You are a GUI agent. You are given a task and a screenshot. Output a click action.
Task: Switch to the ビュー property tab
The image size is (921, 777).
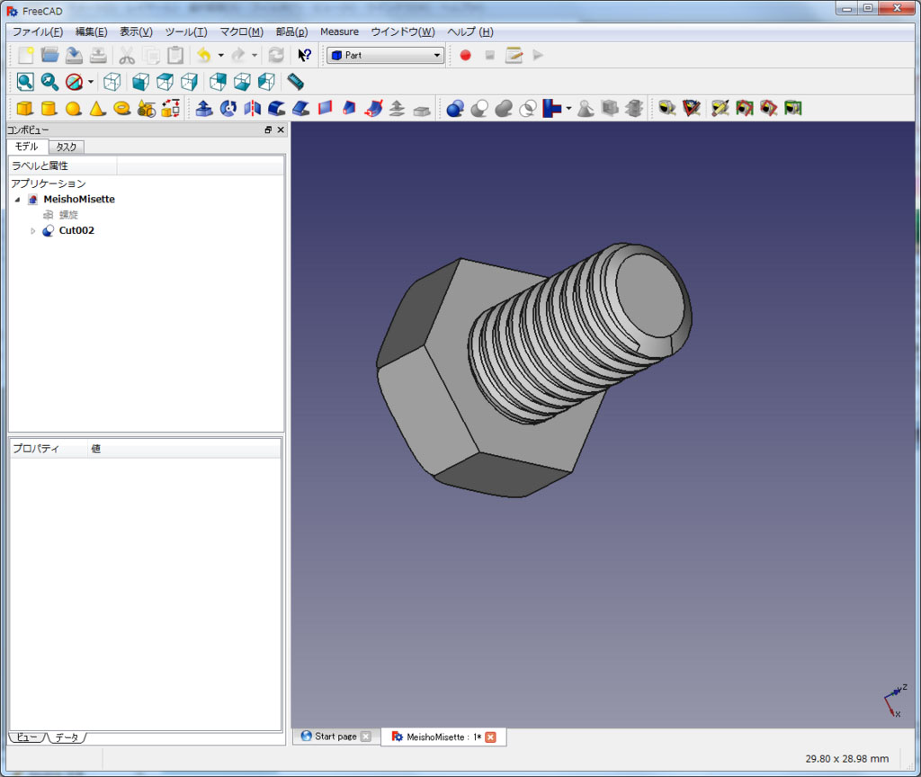pos(27,737)
